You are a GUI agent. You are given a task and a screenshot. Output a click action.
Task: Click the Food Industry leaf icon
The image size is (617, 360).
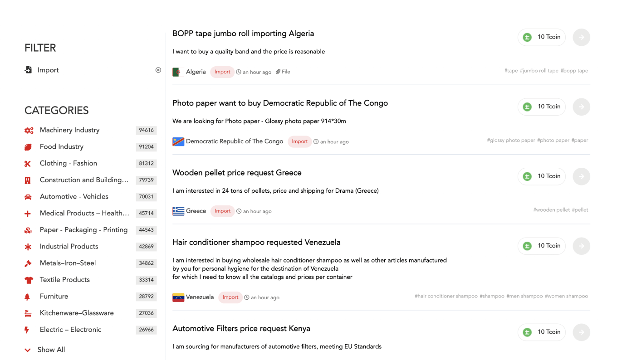click(x=28, y=147)
